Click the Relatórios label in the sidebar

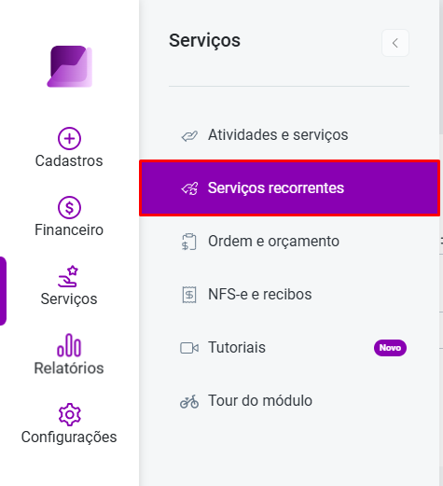[69, 368]
